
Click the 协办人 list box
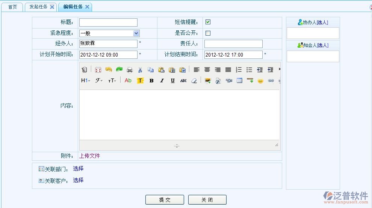[x=313, y=33]
